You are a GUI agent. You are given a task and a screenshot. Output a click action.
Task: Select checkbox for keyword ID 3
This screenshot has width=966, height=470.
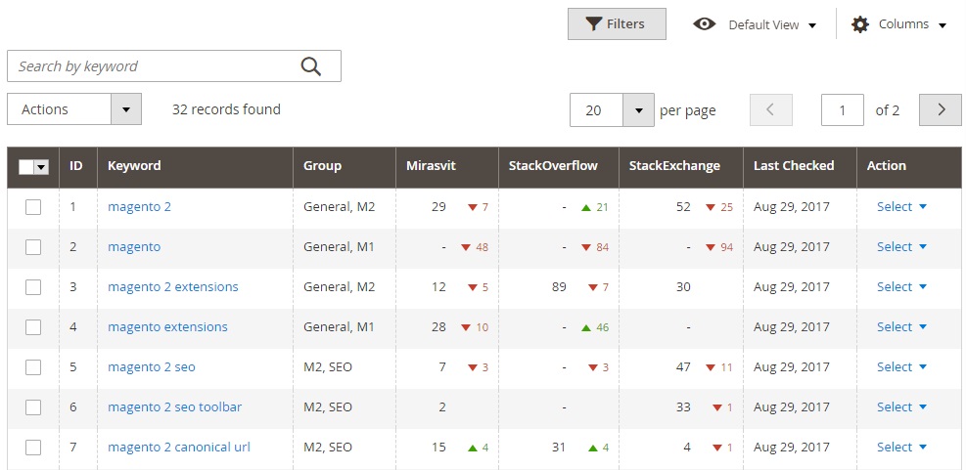(x=33, y=287)
